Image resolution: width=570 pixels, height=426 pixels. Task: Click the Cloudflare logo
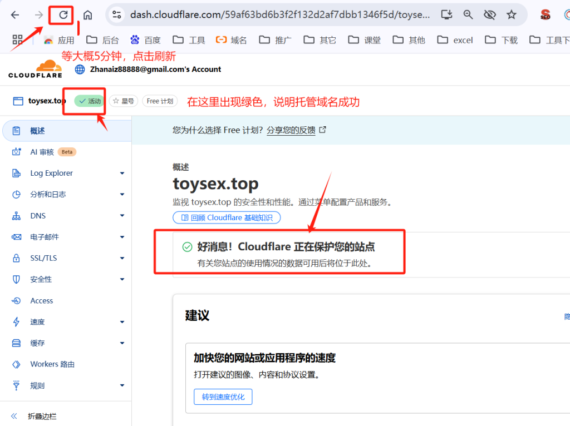[35, 68]
